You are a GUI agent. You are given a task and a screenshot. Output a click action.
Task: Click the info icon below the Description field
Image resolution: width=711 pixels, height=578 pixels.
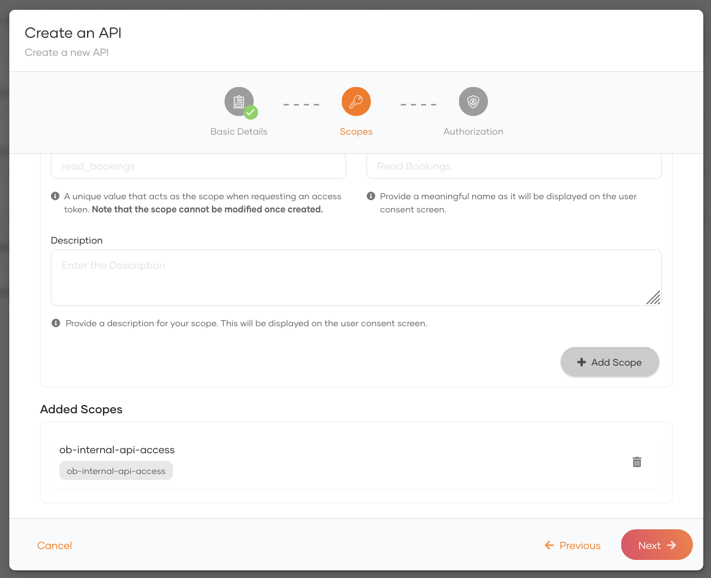[55, 322]
